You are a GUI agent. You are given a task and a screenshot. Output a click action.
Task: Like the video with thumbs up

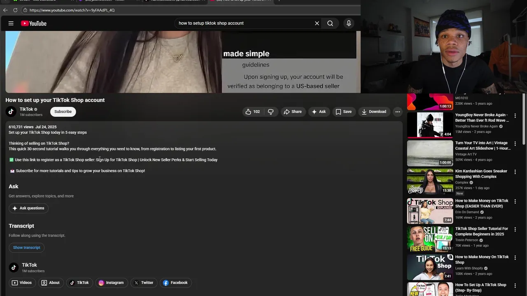[x=252, y=111]
